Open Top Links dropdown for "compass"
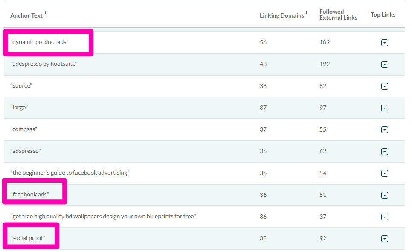Image resolution: width=412 pixels, height=252 pixels. [384, 130]
